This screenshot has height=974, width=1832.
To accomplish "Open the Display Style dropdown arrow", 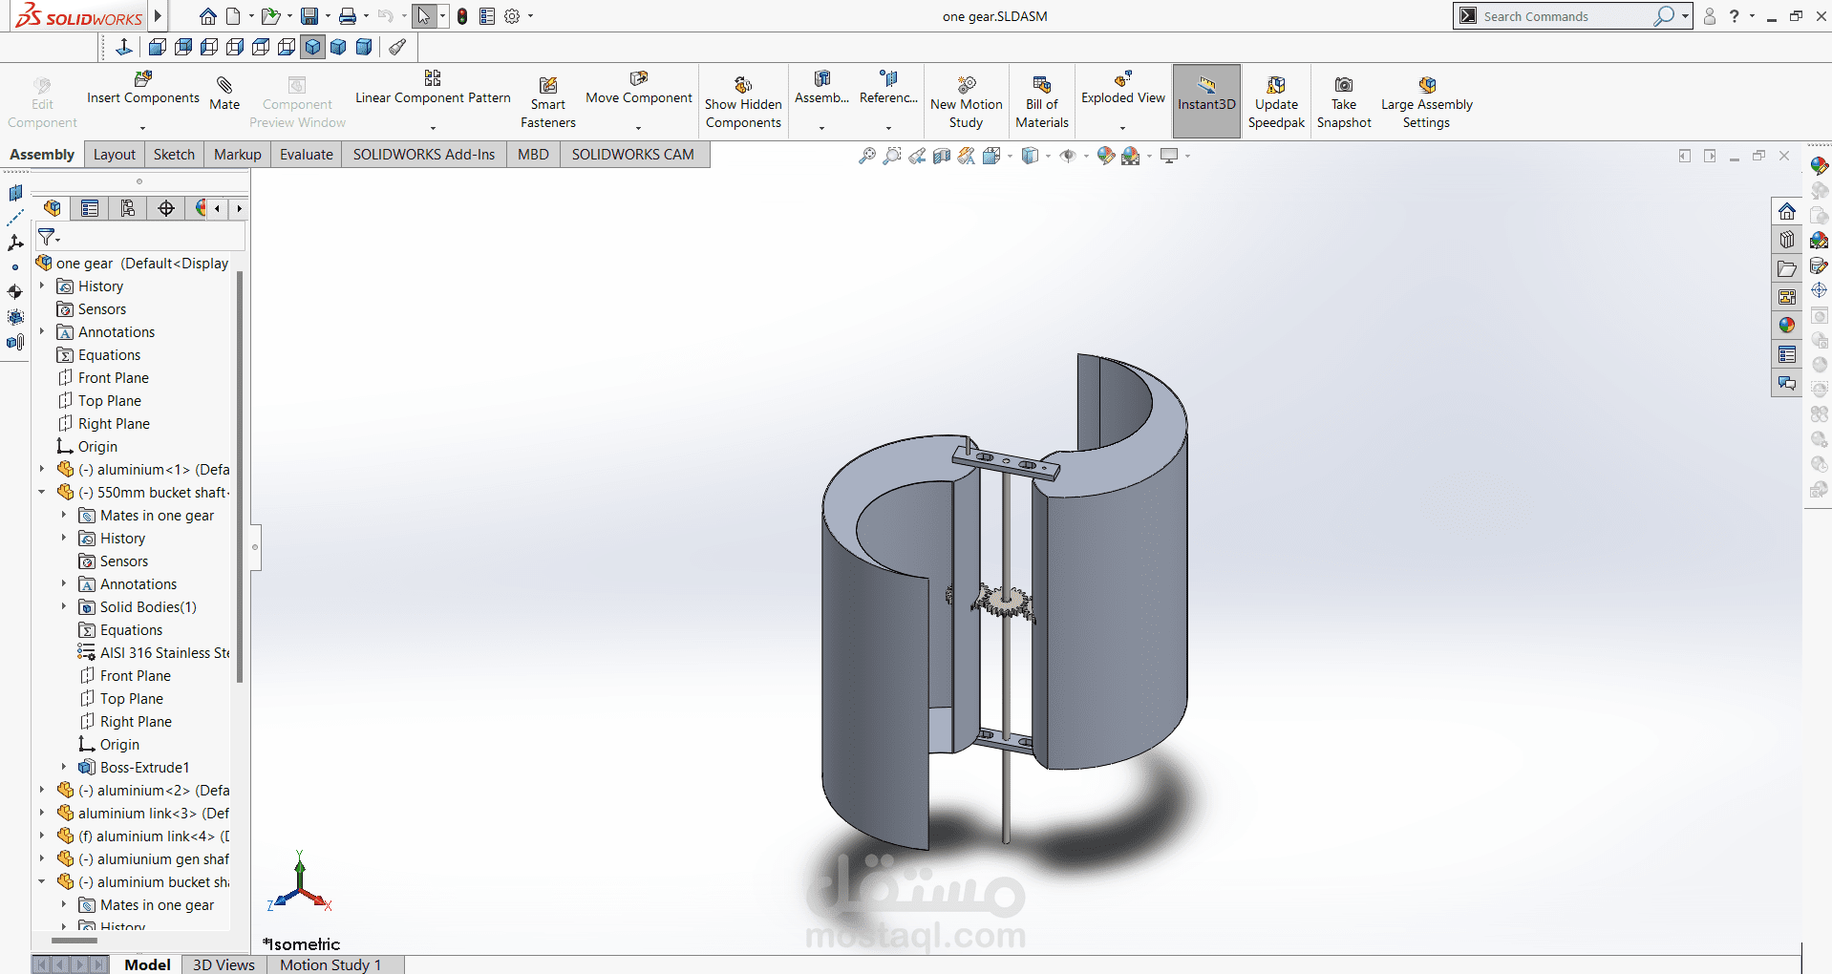I will pyautogui.click(x=1048, y=156).
